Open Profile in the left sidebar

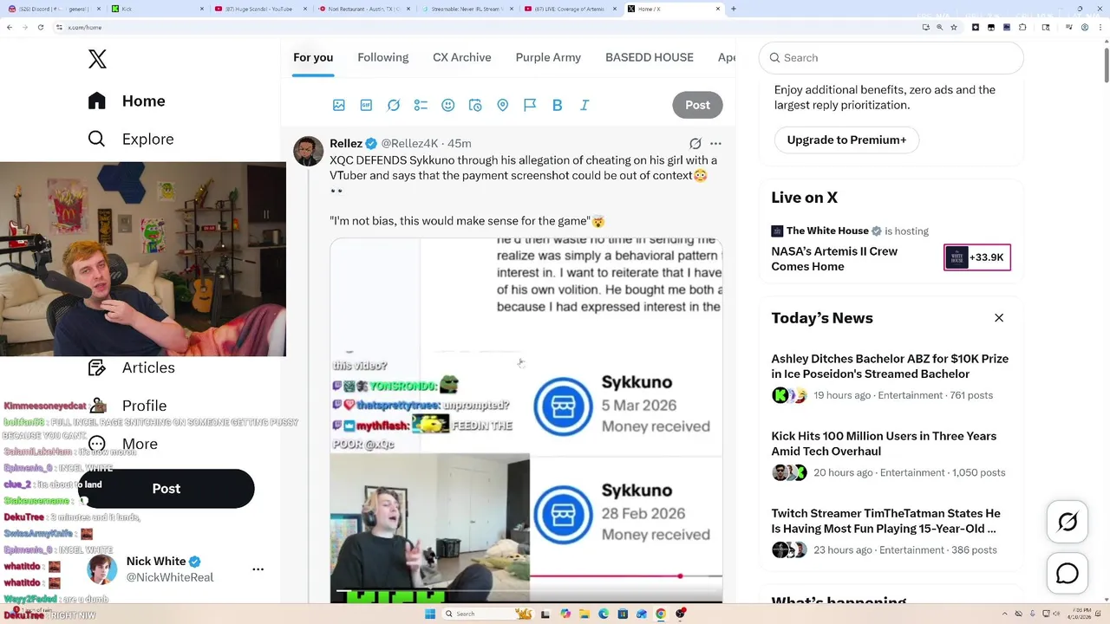[127, 406]
